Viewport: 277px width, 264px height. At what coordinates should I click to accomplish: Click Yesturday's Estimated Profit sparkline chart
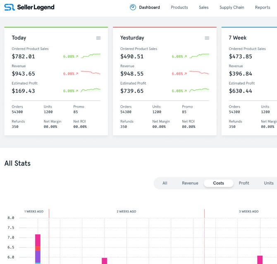[x=199, y=90]
